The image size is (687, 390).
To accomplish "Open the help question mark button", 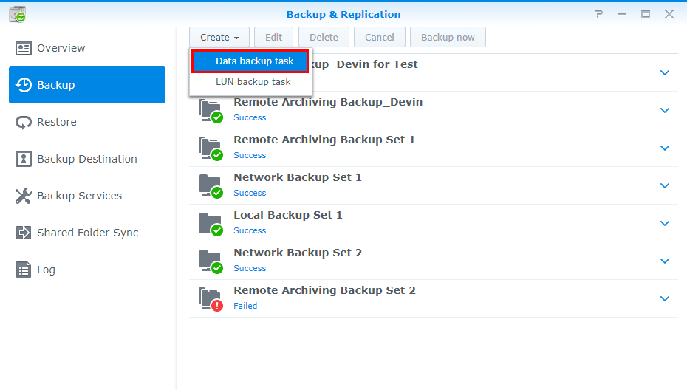I will coord(598,14).
